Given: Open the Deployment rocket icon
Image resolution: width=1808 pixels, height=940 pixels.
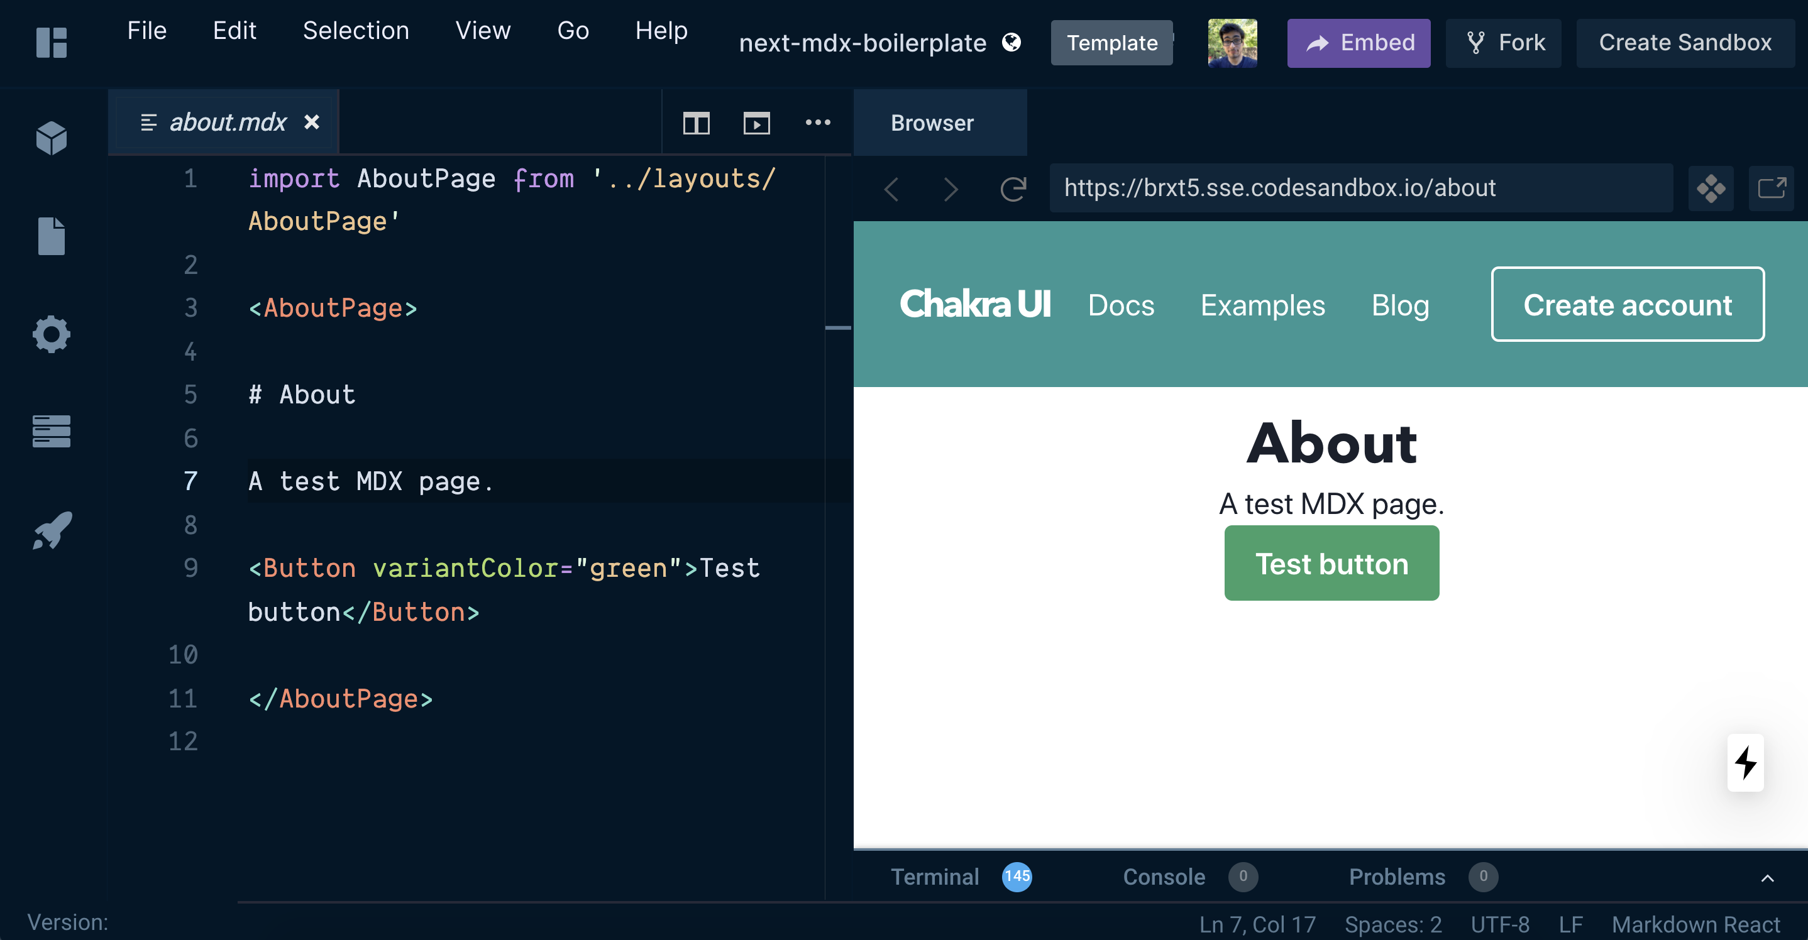Looking at the screenshot, I should coord(52,530).
